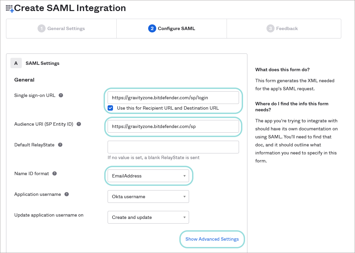This screenshot has height=253, width=355.
Task: Uncheck Use this for Recipient URL option
Action: [x=110, y=108]
